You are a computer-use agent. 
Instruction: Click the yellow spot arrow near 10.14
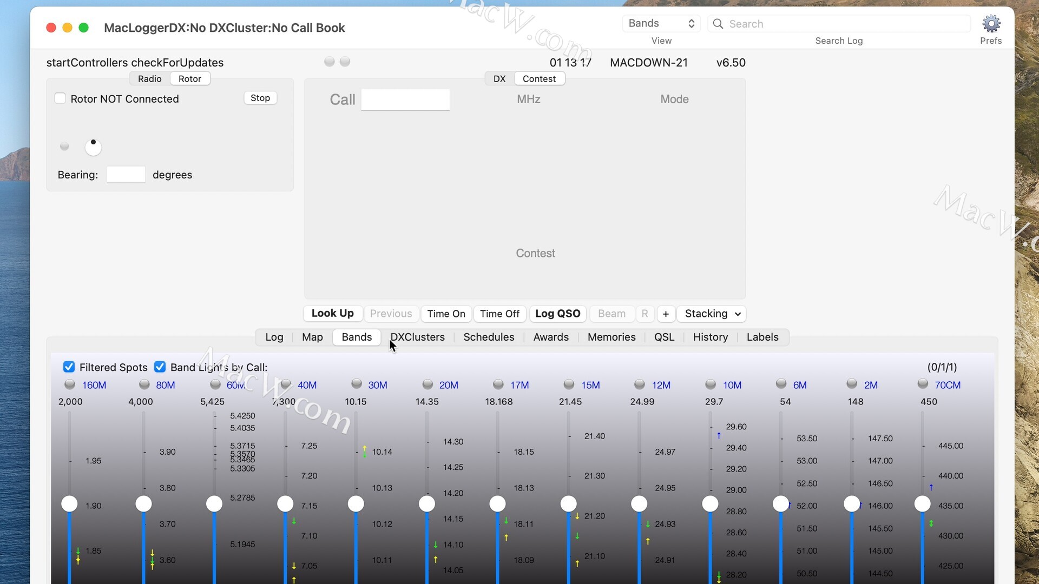pos(365,448)
